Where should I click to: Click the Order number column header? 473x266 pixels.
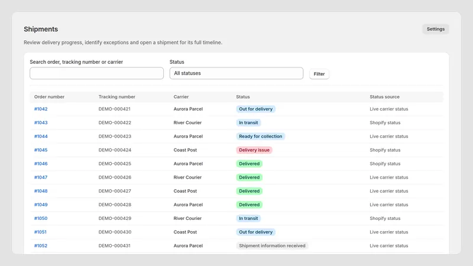pos(49,97)
